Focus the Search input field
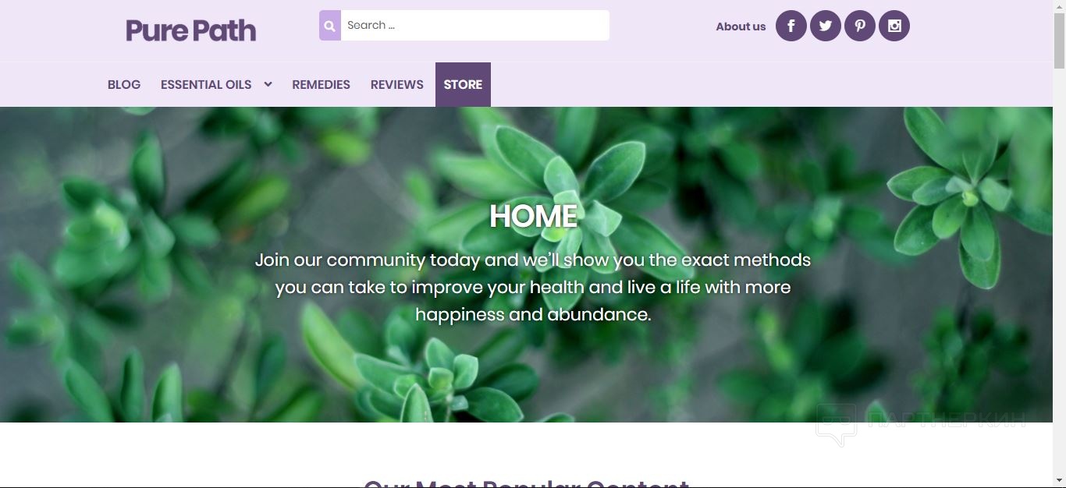Viewport: 1066px width, 488px height. 474,26
